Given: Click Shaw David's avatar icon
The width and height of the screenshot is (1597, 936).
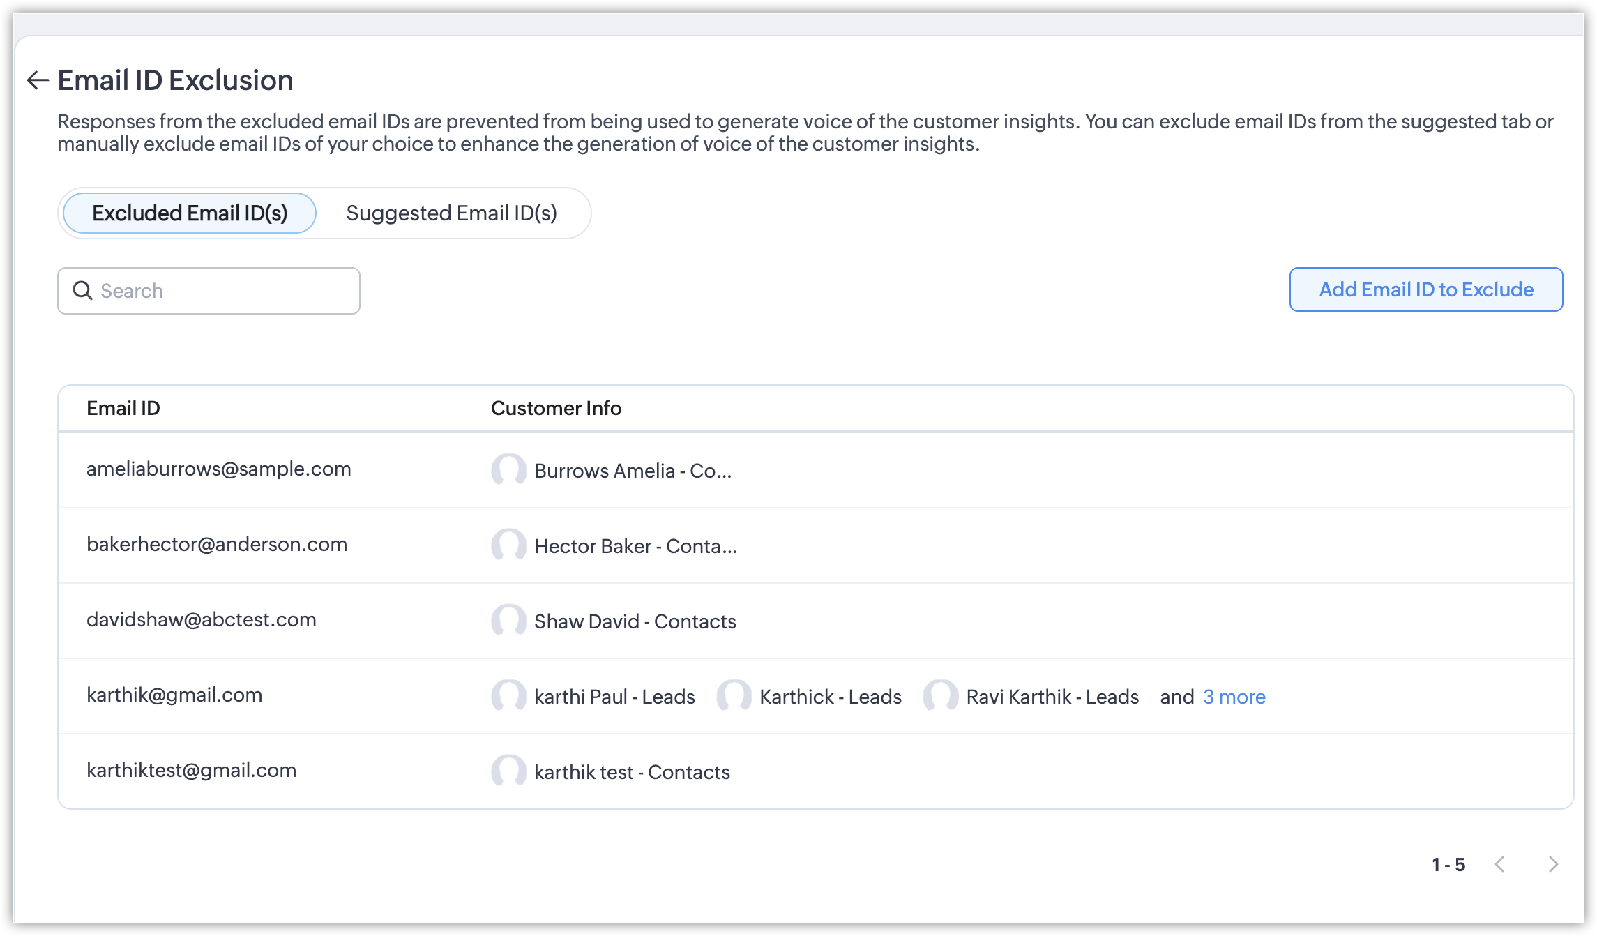Looking at the screenshot, I should (508, 621).
